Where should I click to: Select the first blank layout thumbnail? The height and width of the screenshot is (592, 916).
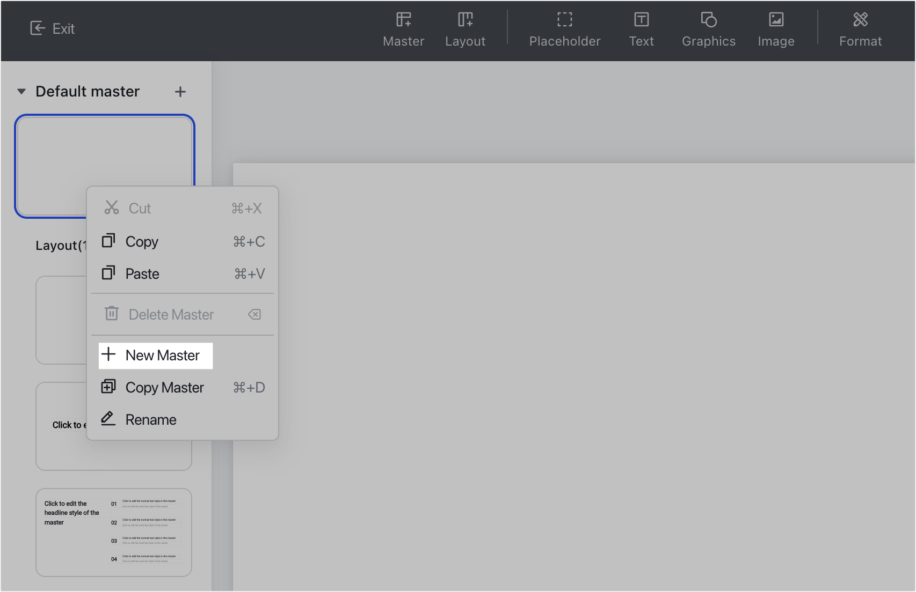(x=61, y=320)
